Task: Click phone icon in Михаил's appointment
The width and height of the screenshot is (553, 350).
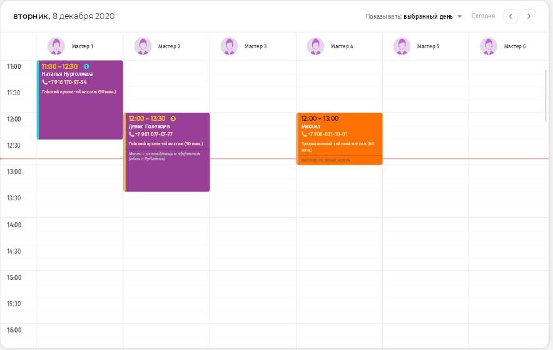Action: pos(304,134)
